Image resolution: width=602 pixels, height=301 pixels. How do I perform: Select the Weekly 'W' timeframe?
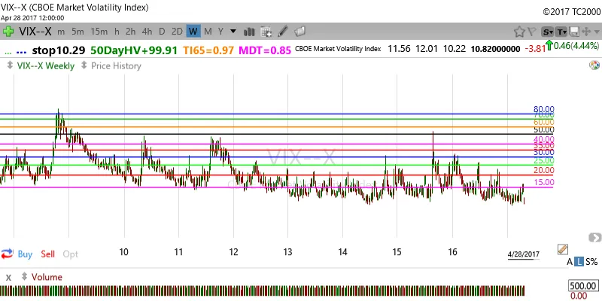(x=193, y=32)
